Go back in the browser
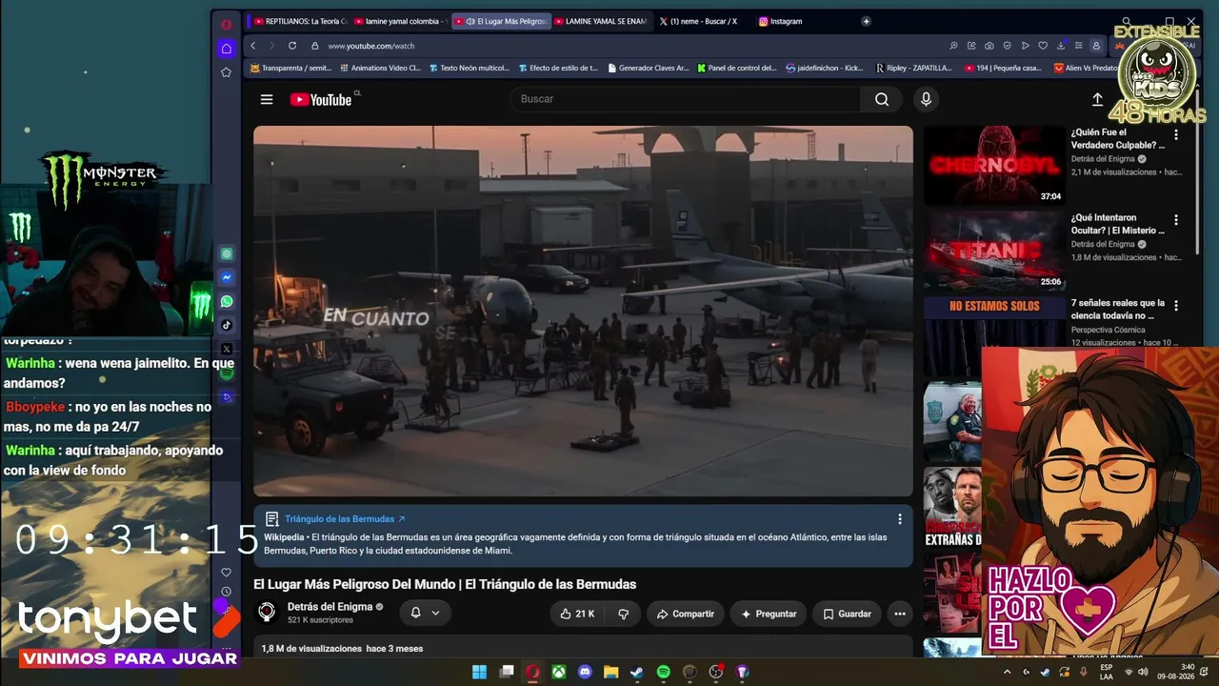The width and height of the screenshot is (1219, 686). pos(253,46)
